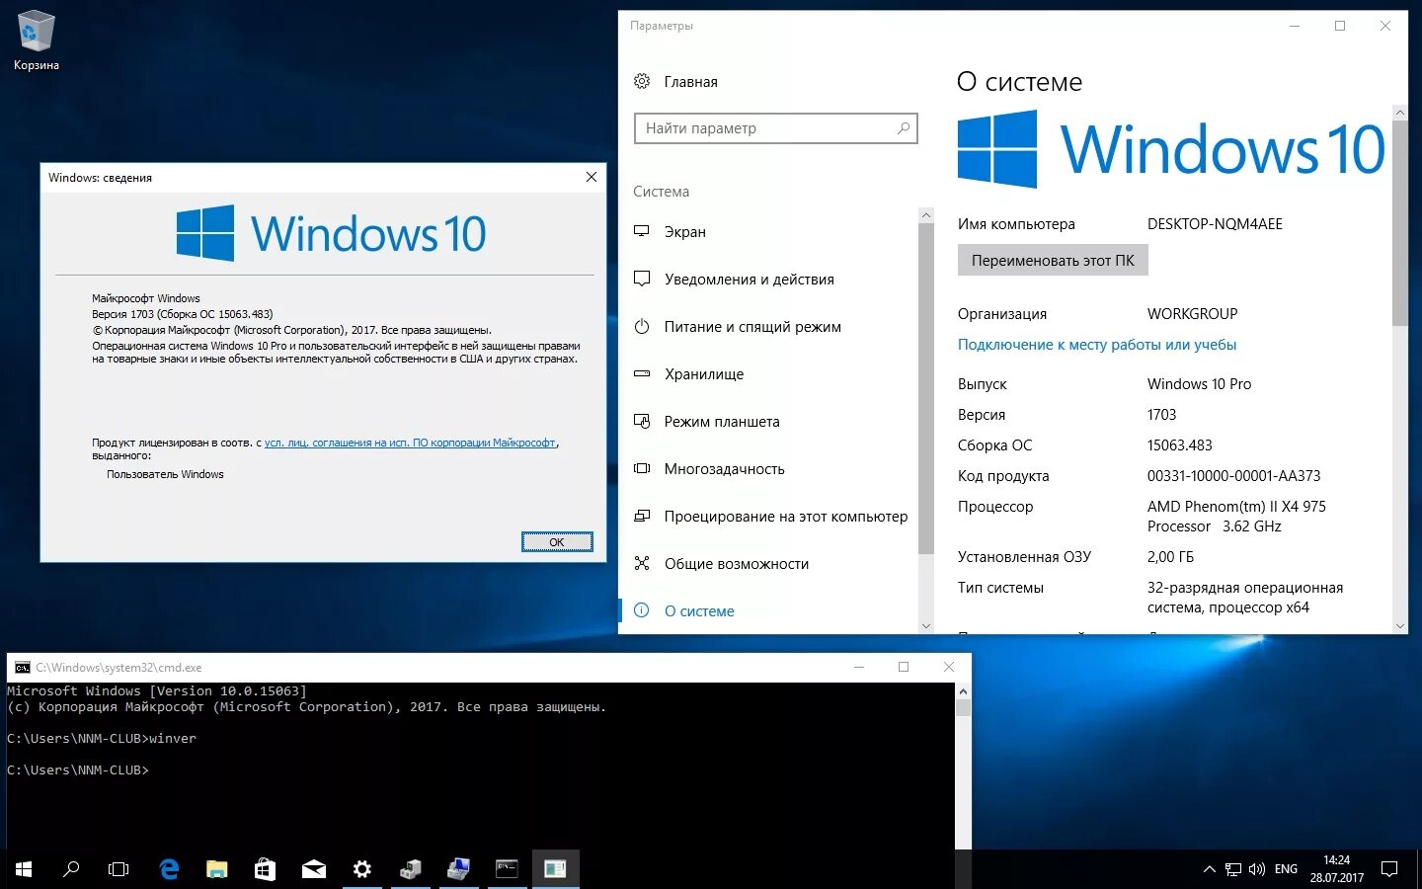This screenshot has width=1422, height=889.
Task: Select Windows 10 Pro edition value
Action: pyautogui.click(x=1199, y=384)
